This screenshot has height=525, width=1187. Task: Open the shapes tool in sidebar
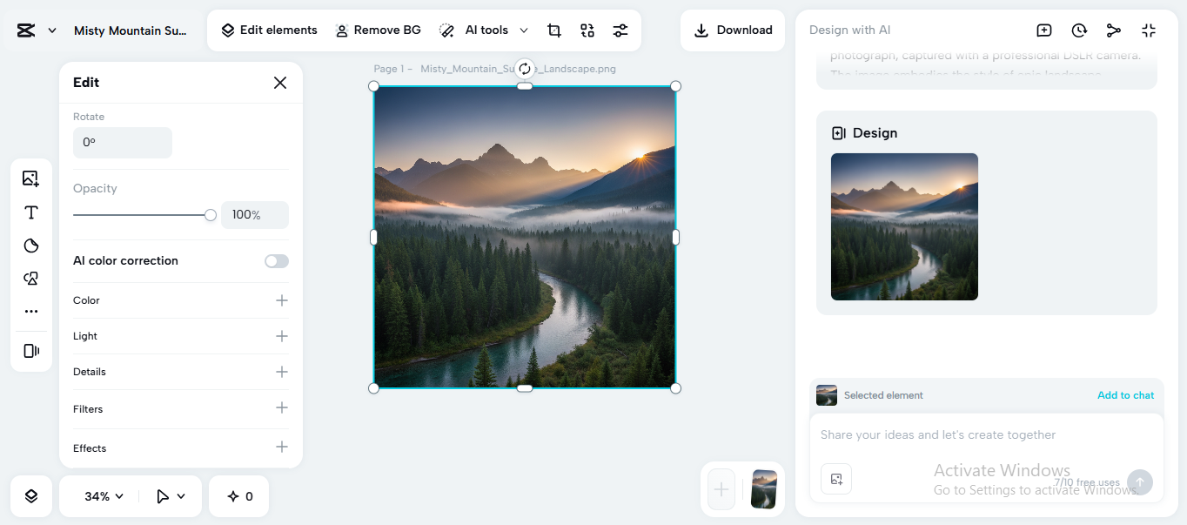(31, 279)
